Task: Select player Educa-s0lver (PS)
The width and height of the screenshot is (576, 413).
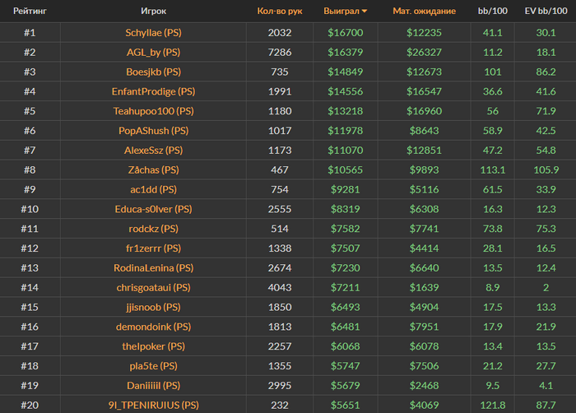Action: pos(153,209)
